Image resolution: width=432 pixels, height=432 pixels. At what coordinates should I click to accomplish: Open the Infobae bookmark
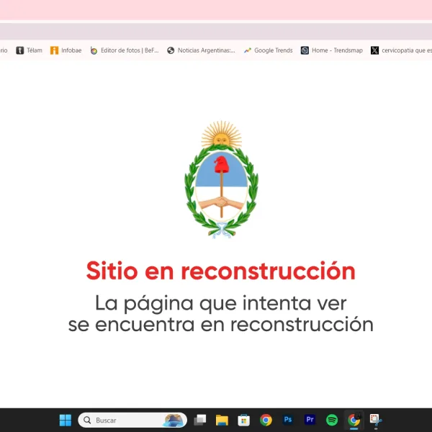click(x=66, y=50)
